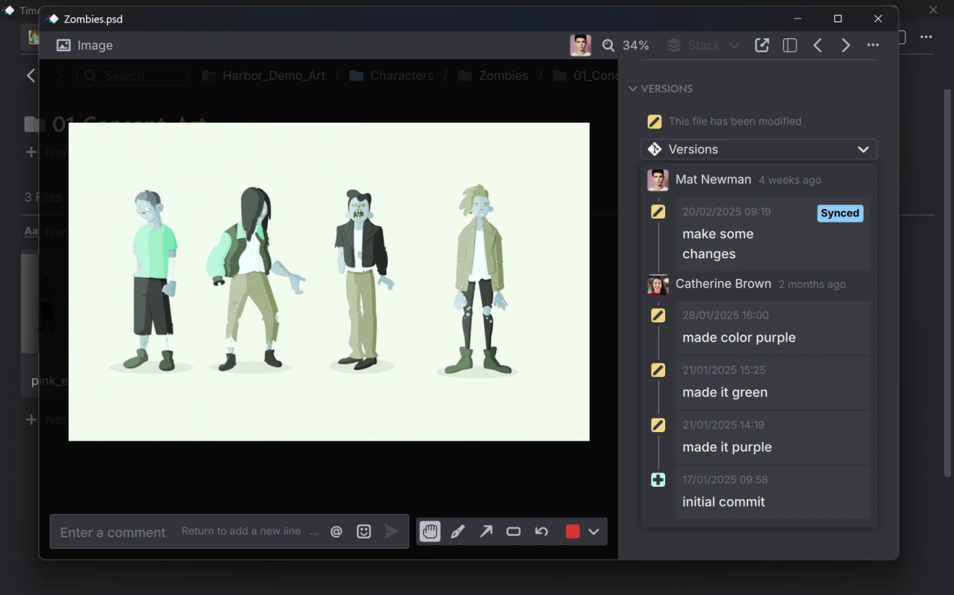Toggle the sidebar panel icon

(x=790, y=45)
